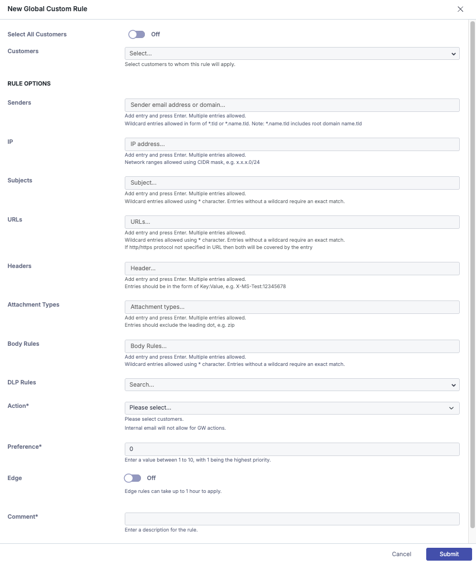Focus the Senders email address field

pyautogui.click(x=291, y=105)
